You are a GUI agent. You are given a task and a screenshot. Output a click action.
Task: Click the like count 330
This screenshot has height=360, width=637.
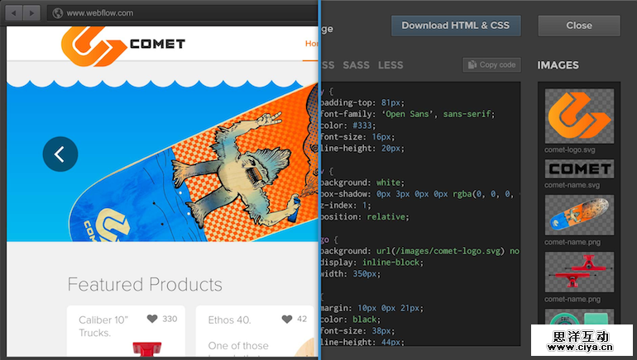coord(170,319)
